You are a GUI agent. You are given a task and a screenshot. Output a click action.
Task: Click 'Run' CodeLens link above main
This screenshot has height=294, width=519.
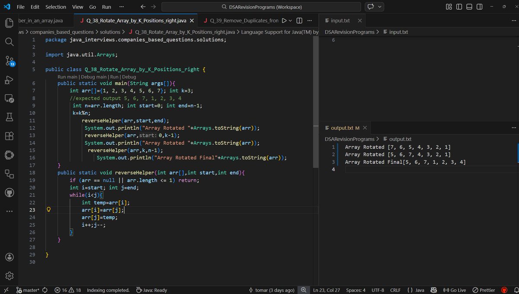(114, 77)
